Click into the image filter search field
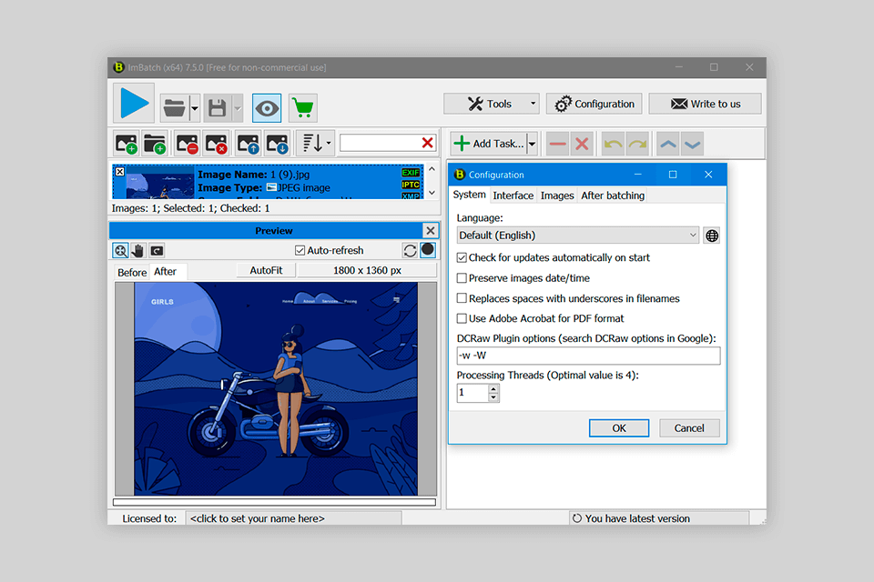The height and width of the screenshot is (582, 874). (380, 143)
